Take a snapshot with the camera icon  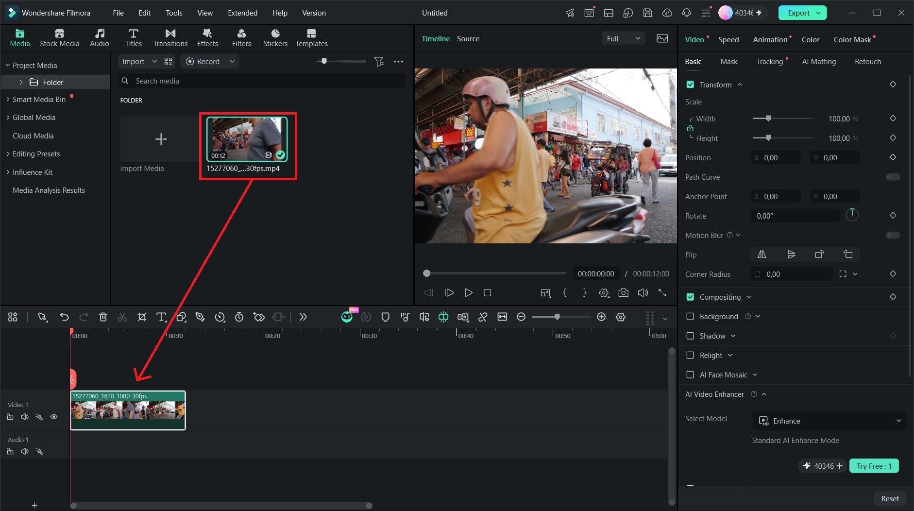pyautogui.click(x=623, y=293)
